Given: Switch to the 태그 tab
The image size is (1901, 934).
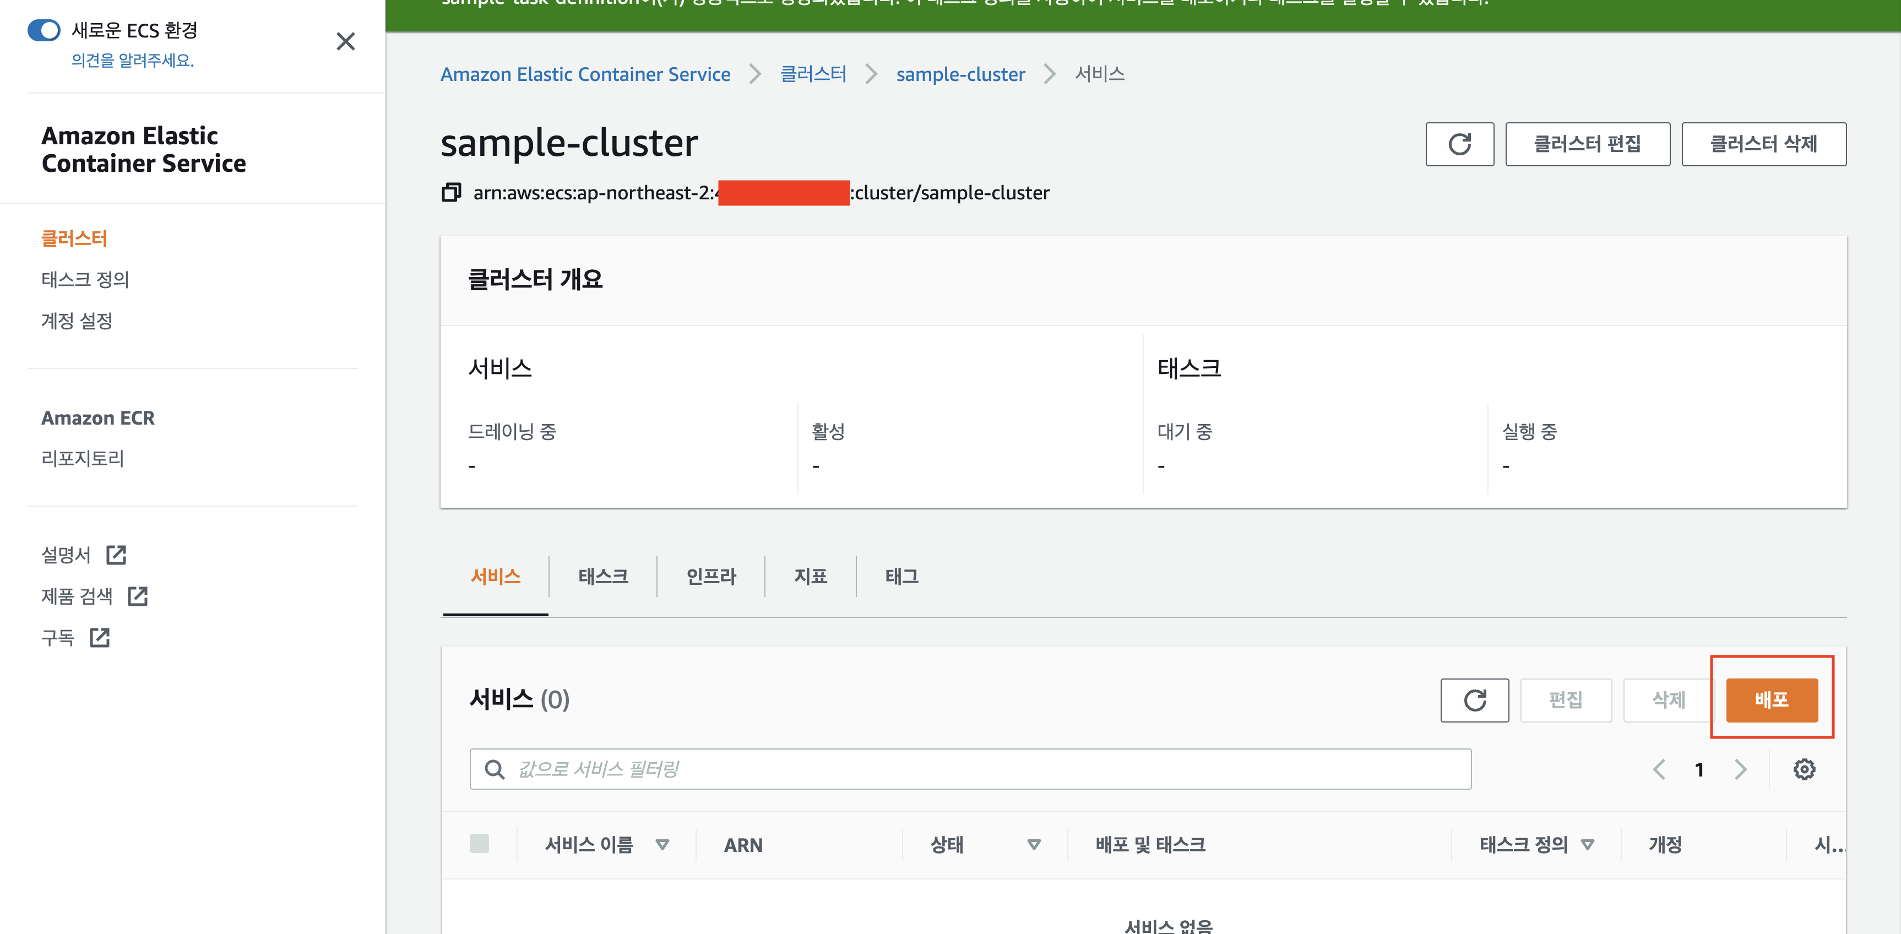Looking at the screenshot, I should (x=902, y=576).
